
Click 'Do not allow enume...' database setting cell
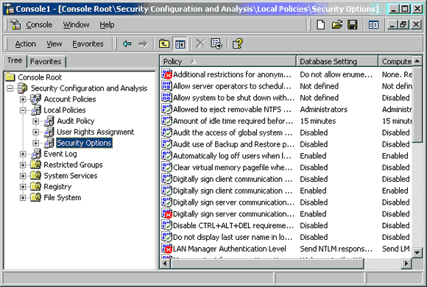336,74
